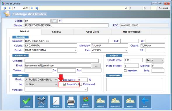The height and width of the screenshot is (111, 172).
Task: Create a new client with Nuevo
Action: coord(56,102)
